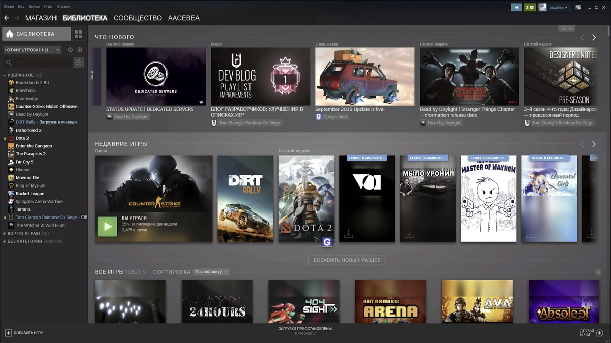This screenshot has width=611, height=343.
Task: Click Borderlands 2 RU game icon
Action: point(11,83)
